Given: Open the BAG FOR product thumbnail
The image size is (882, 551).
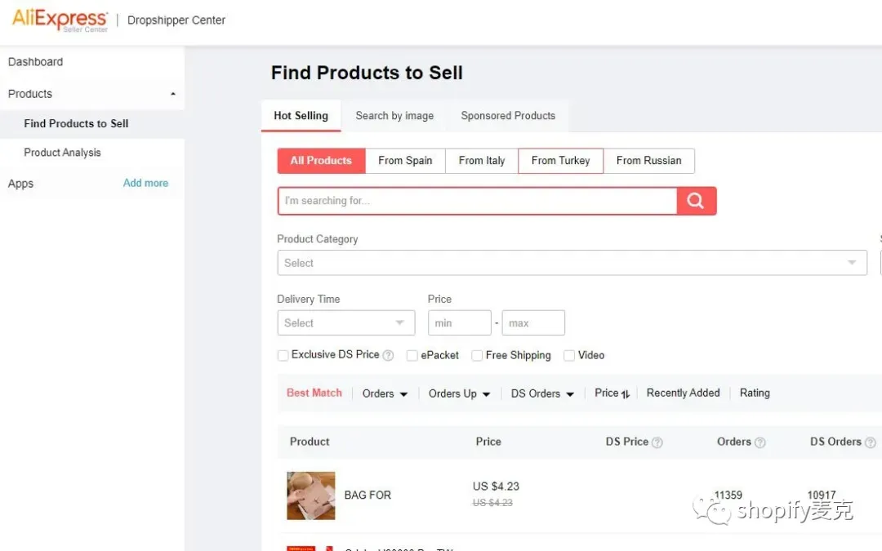Looking at the screenshot, I should [311, 495].
